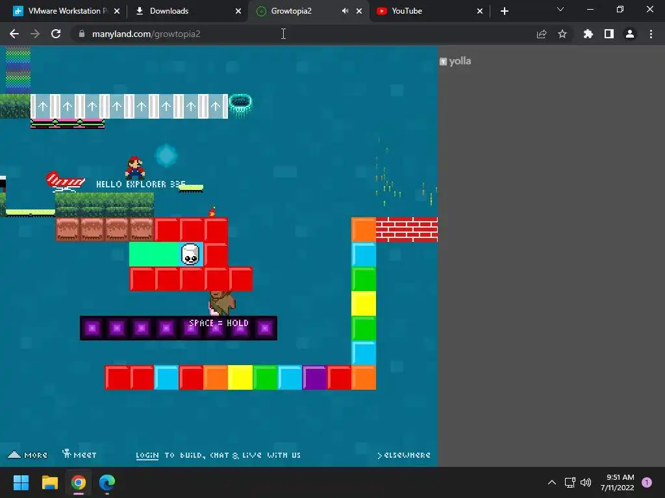Click the Mario character sprite
The image size is (665, 498).
(x=135, y=168)
